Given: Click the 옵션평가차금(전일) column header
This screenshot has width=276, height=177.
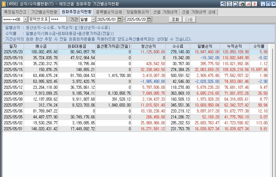Looking at the screenshot, I should pyautogui.click(x=113, y=46).
